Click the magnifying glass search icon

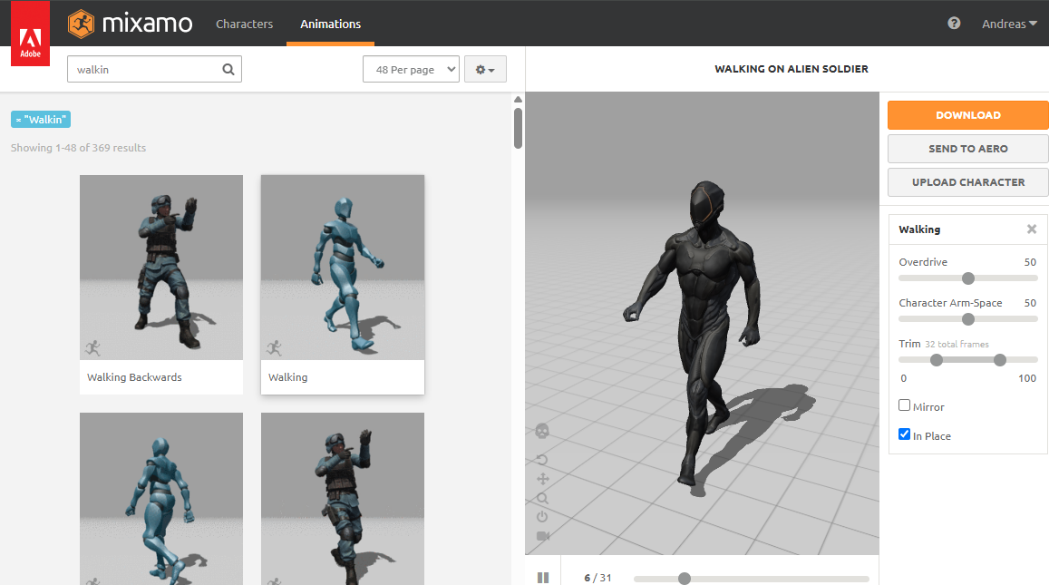pyautogui.click(x=228, y=69)
